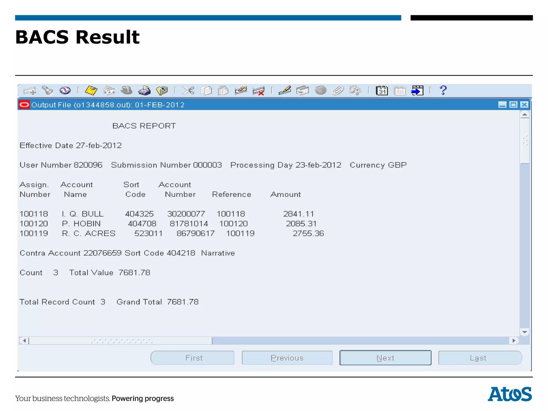Click the Save floppy disk icon
Screen dimensions: 548x411
pos(91,90)
